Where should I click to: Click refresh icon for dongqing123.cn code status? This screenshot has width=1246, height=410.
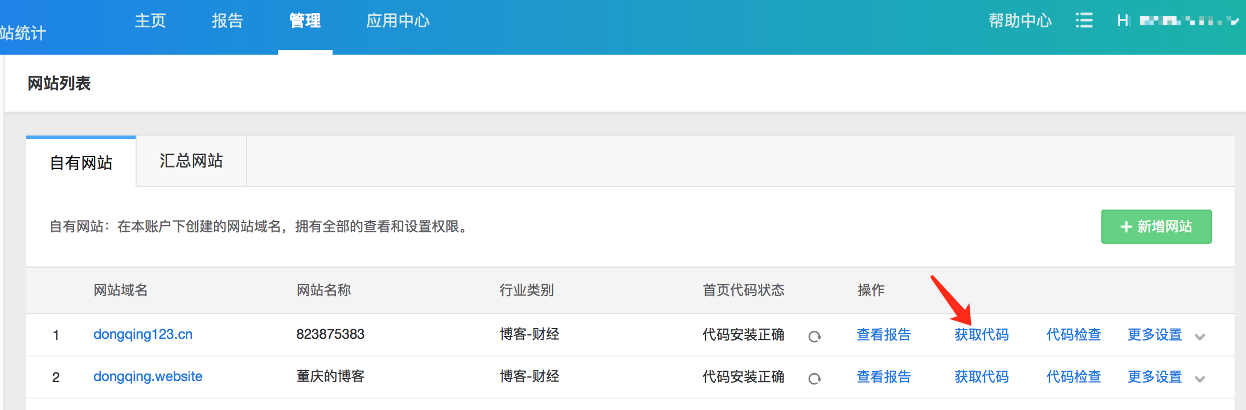pyautogui.click(x=814, y=337)
